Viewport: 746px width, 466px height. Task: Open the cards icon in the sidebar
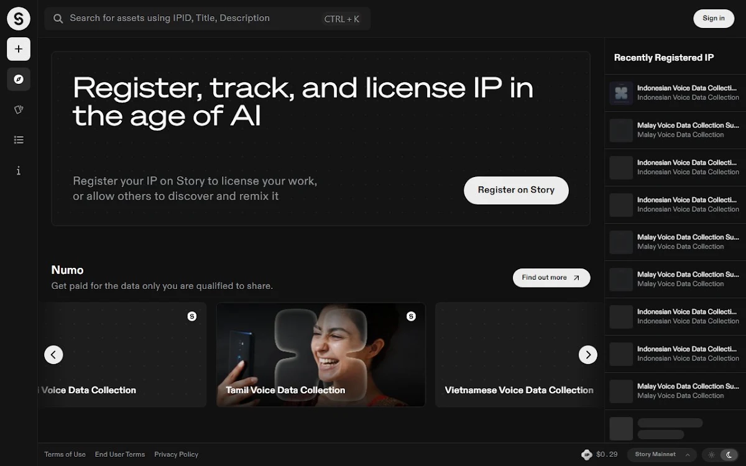[19, 109]
